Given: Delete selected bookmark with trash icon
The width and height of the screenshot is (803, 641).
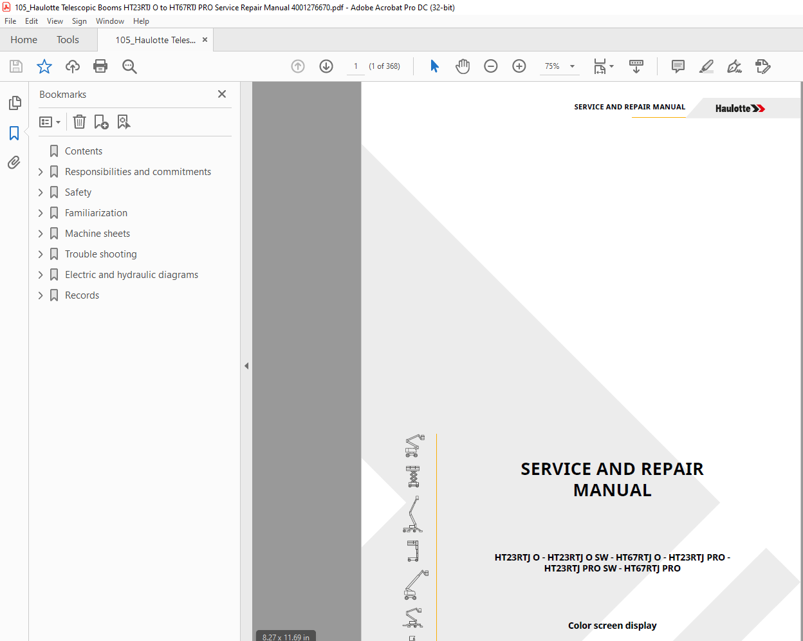Looking at the screenshot, I should [79, 122].
